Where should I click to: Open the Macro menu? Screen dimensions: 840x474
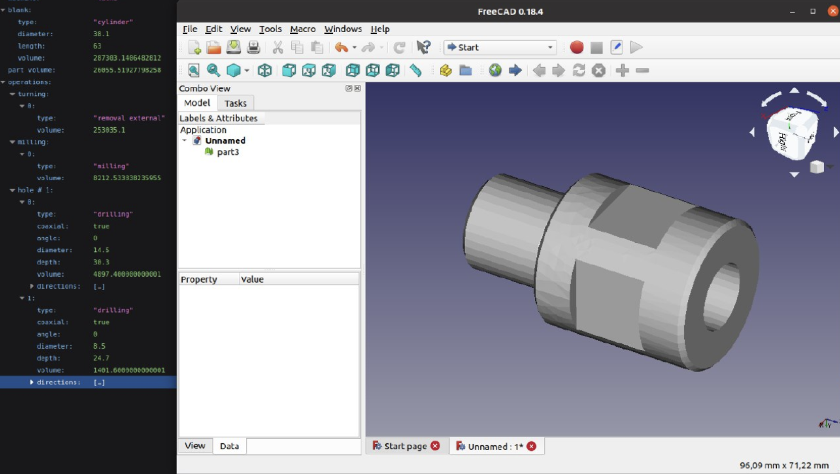[302, 29]
